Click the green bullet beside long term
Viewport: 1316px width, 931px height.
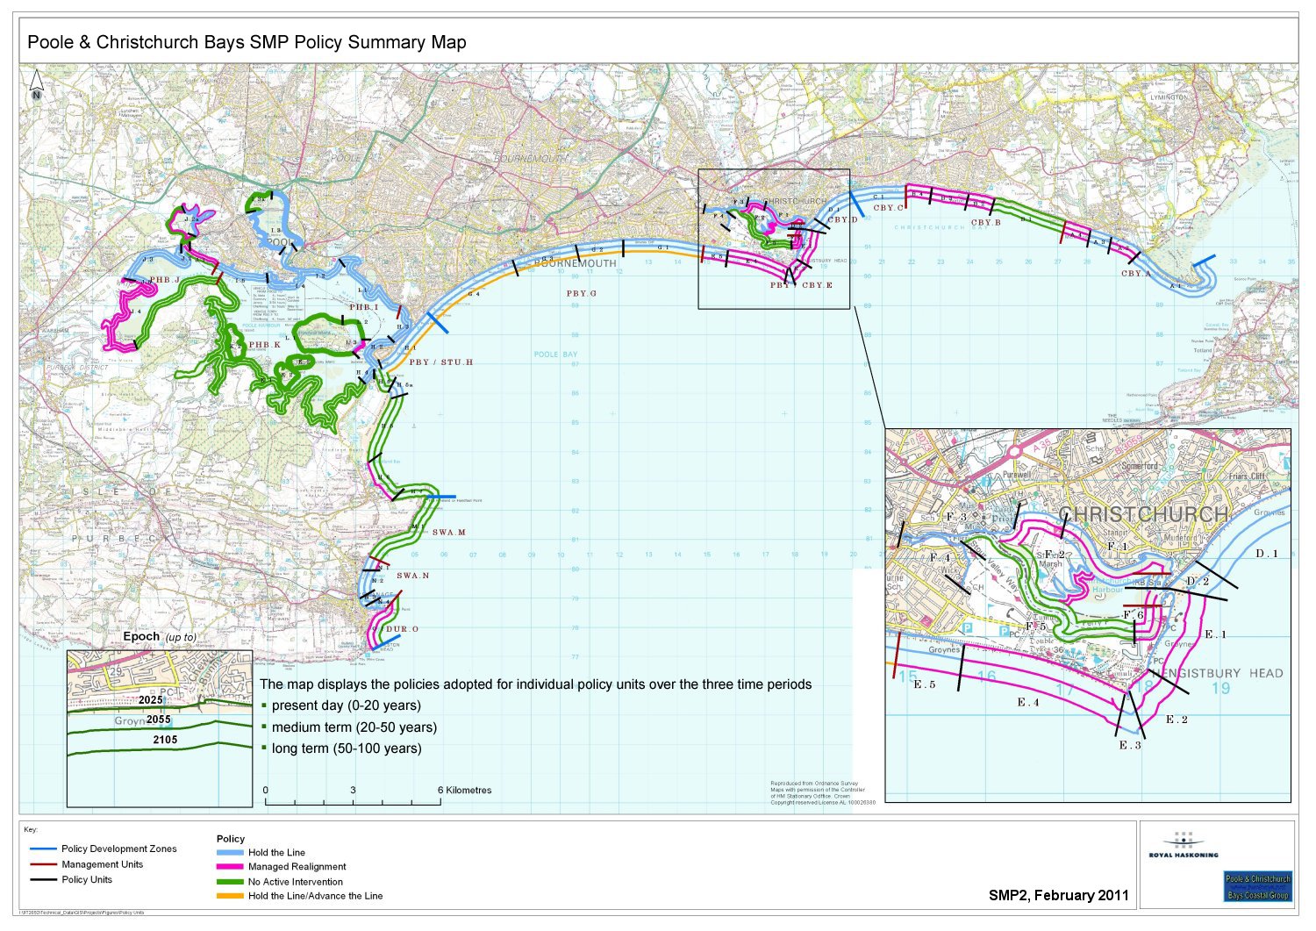pos(263,748)
